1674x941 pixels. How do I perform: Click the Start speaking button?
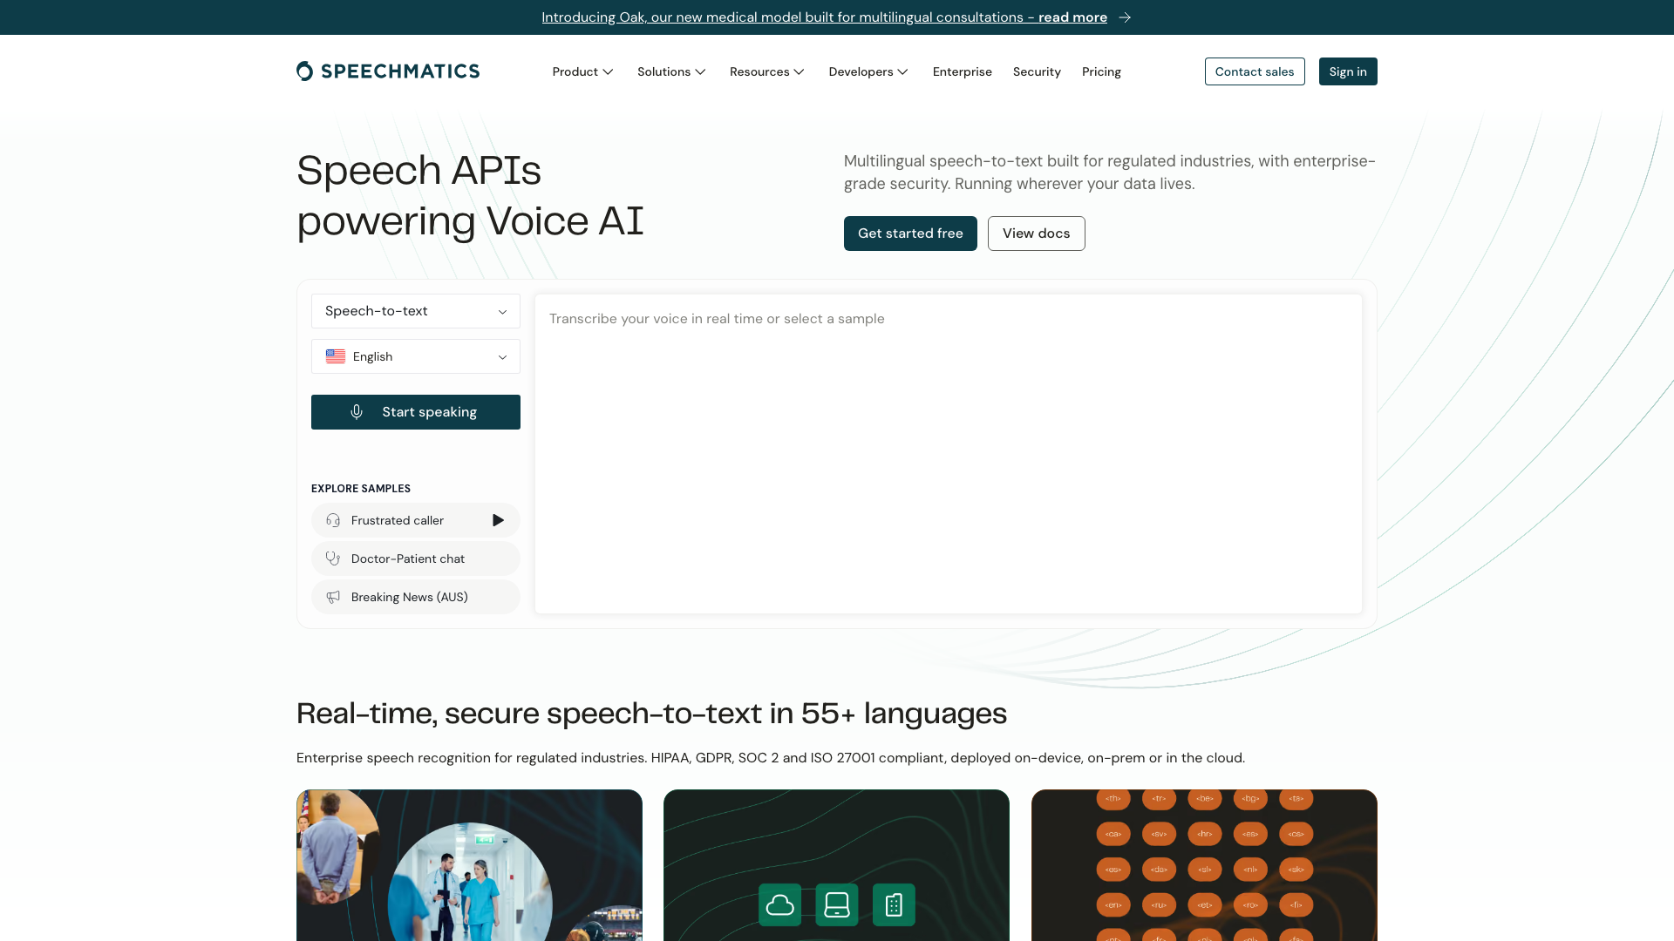416,412
